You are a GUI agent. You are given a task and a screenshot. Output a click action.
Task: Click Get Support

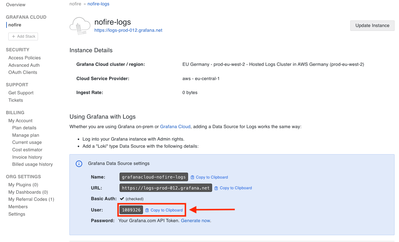(21, 93)
